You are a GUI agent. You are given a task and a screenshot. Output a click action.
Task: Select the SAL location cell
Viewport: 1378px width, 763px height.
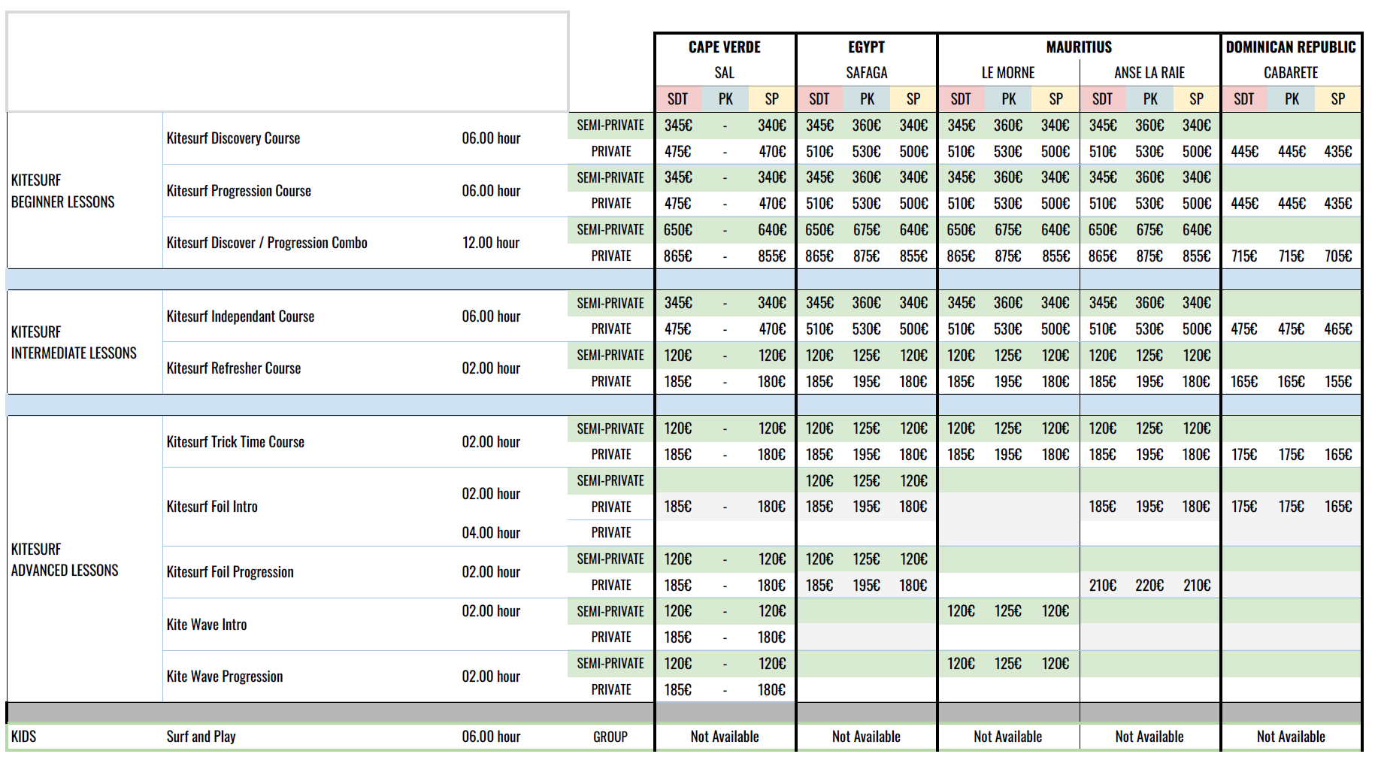[725, 73]
